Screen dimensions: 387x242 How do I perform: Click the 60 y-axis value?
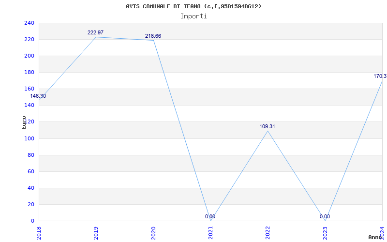click(x=30, y=171)
